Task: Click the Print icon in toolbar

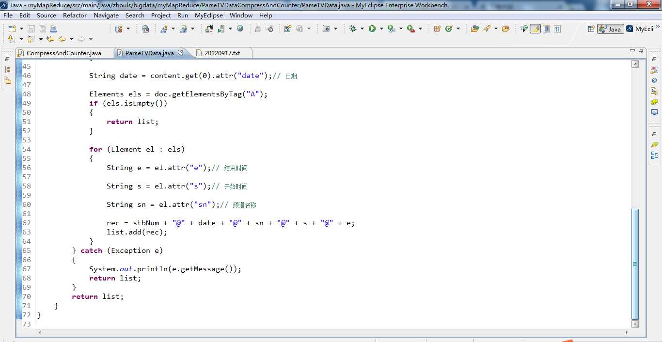Action: (x=53, y=29)
